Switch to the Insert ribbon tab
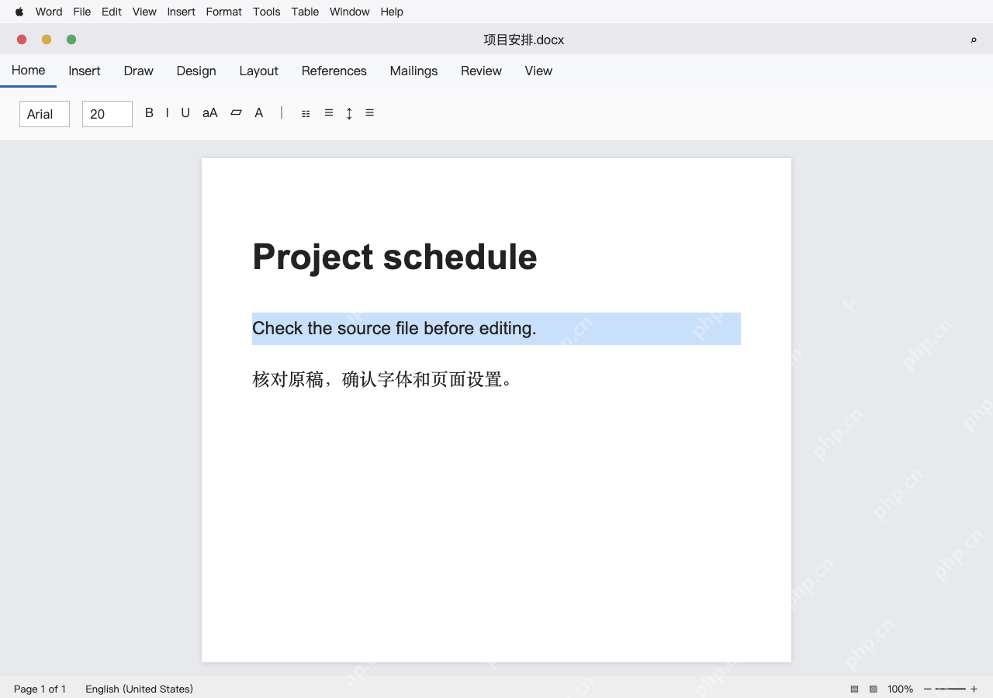Screen dimensions: 993x698 point(85,71)
